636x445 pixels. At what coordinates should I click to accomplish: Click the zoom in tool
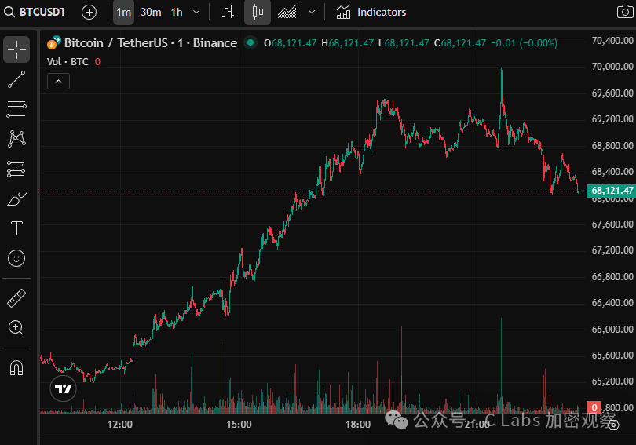click(16, 328)
